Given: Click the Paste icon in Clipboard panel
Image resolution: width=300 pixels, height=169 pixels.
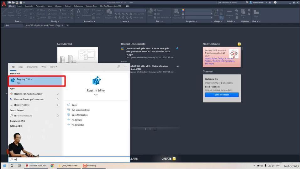Looking at the screenshot, I should 243,13.
